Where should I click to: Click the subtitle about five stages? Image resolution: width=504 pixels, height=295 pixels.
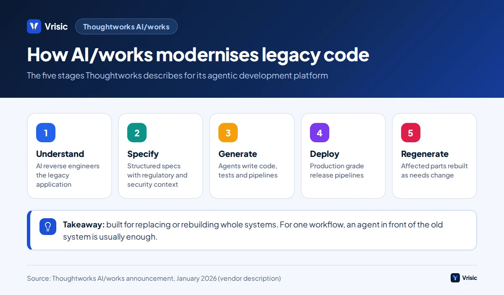[177, 76]
